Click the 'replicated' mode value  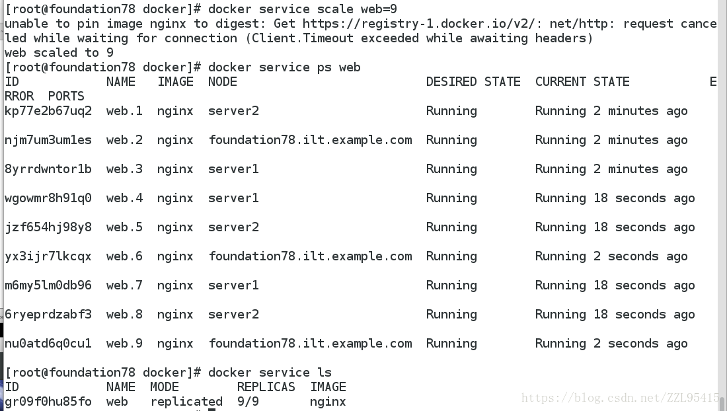[x=186, y=401]
